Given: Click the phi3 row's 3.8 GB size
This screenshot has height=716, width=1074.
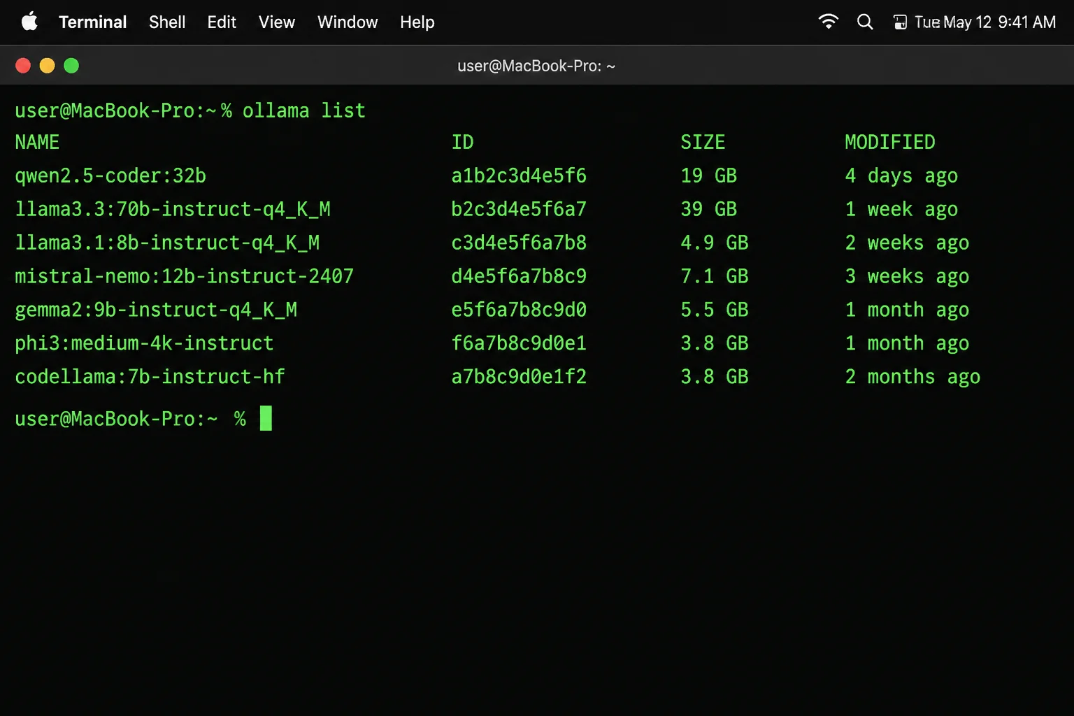Looking at the screenshot, I should click(715, 343).
